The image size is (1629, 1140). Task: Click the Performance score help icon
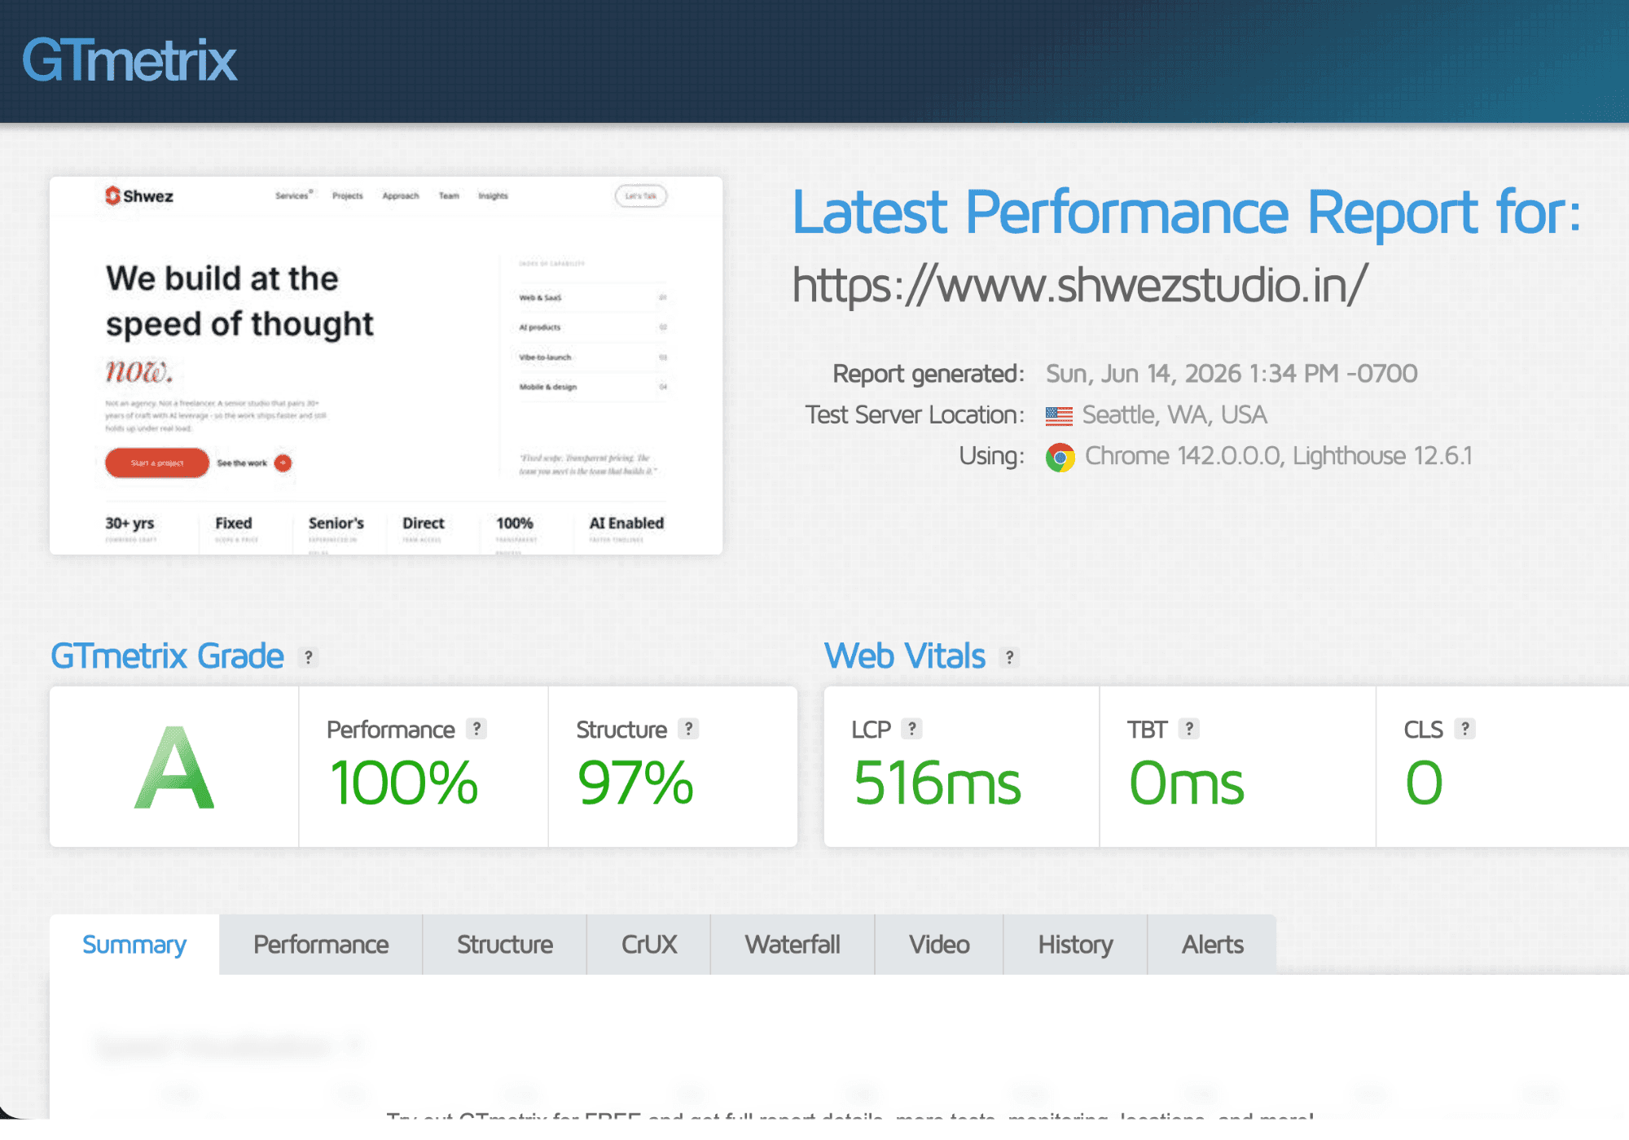point(476,729)
